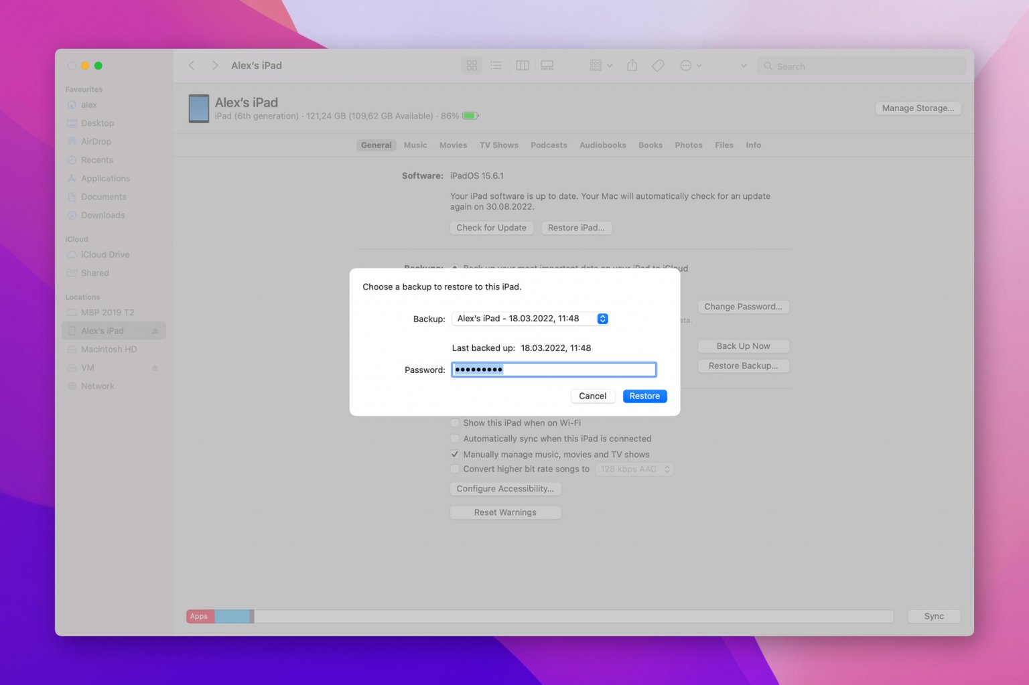Switch to column view
1029x685 pixels.
coord(522,65)
